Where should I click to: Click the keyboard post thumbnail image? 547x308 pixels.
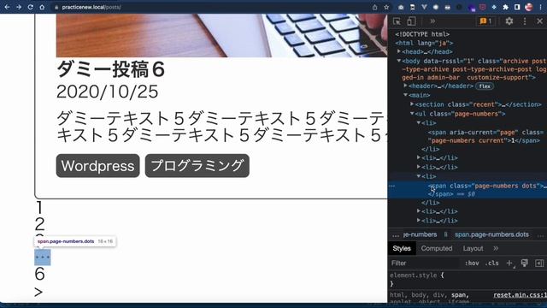pyautogui.click(x=221, y=35)
